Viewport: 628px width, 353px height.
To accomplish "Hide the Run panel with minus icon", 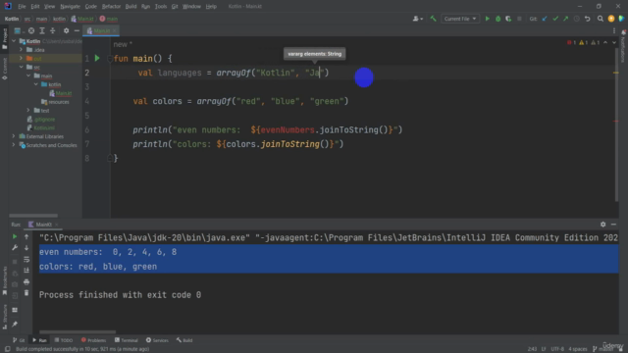I will point(613,225).
